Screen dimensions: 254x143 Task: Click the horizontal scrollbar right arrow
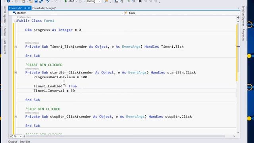coord(234,137)
